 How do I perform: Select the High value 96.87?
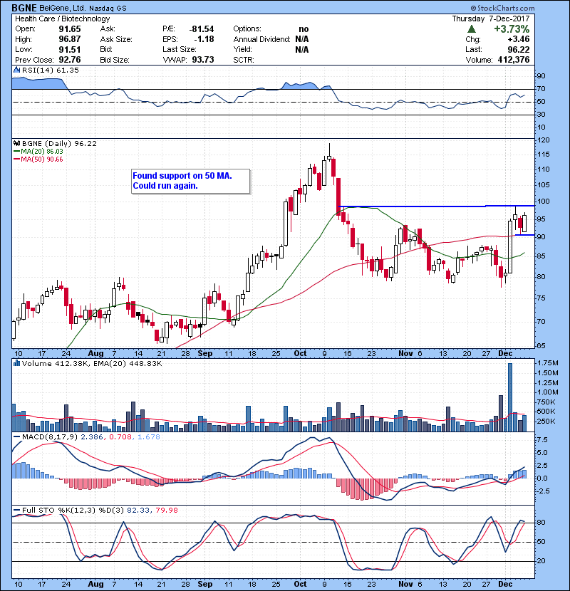click(x=70, y=39)
